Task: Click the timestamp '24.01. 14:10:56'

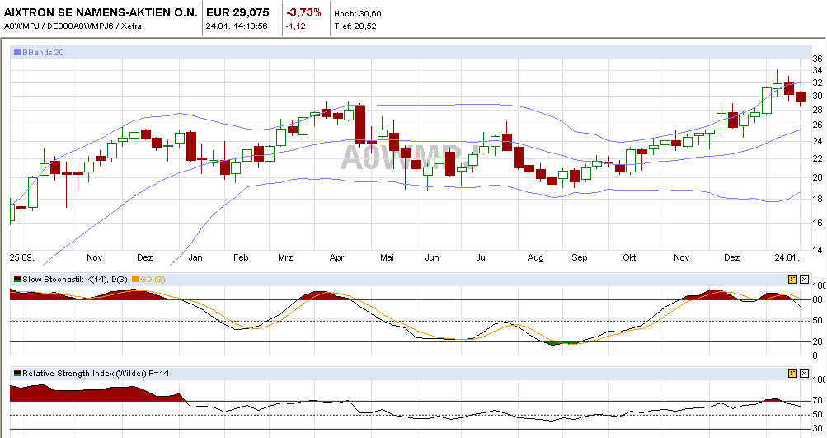Action: tap(237, 26)
